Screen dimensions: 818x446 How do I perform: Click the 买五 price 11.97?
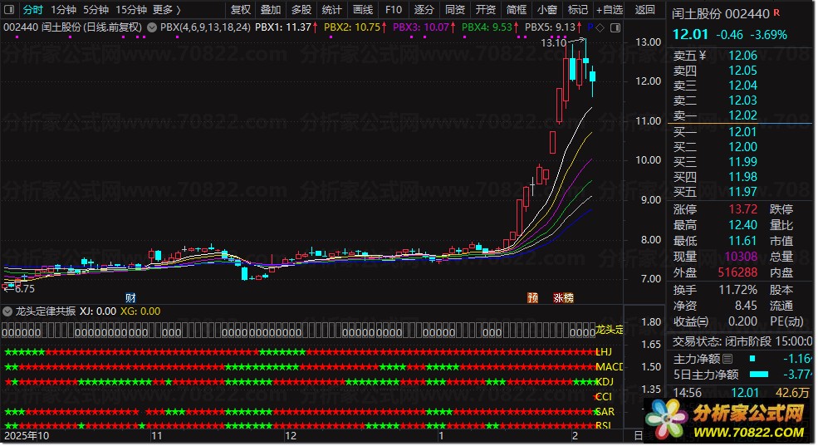tap(742, 192)
